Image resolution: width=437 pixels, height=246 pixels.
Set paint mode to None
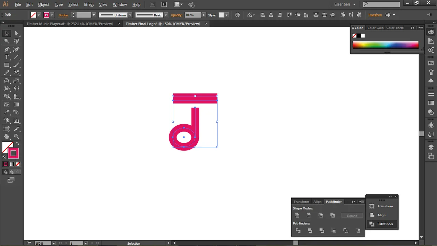point(18,164)
